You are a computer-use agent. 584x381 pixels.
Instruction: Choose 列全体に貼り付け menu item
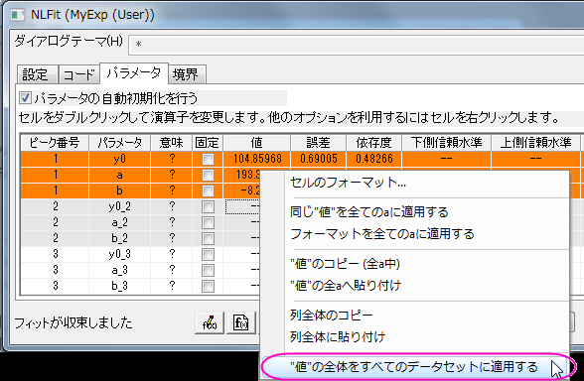(x=426, y=337)
